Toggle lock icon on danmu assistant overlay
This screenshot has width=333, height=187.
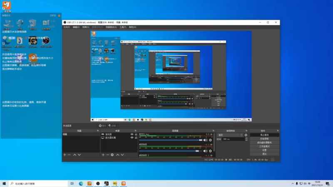(59, 15)
